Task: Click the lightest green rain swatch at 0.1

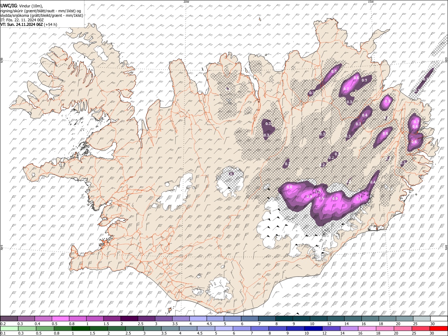Action: [x=9, y=328]
